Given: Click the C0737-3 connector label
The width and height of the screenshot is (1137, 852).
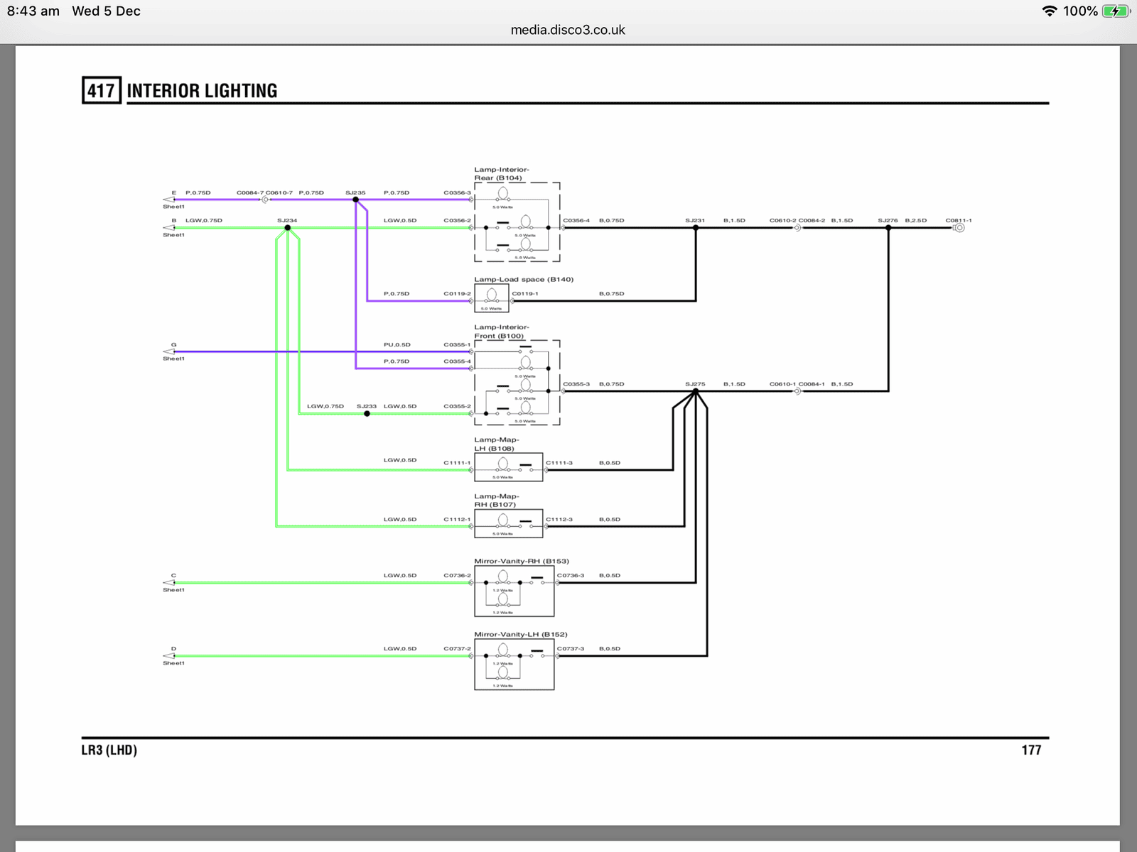Looking at the screenshot, I should (x=571, y=648).
